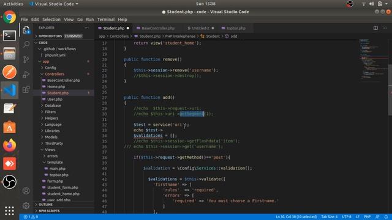Open the Extensions view

pos(26,89)
